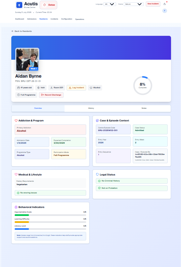Image resolution: width=181 pixels, height=267 pixels.
Task: Click the shield icon by Legal Status
Action: point(97,174)
